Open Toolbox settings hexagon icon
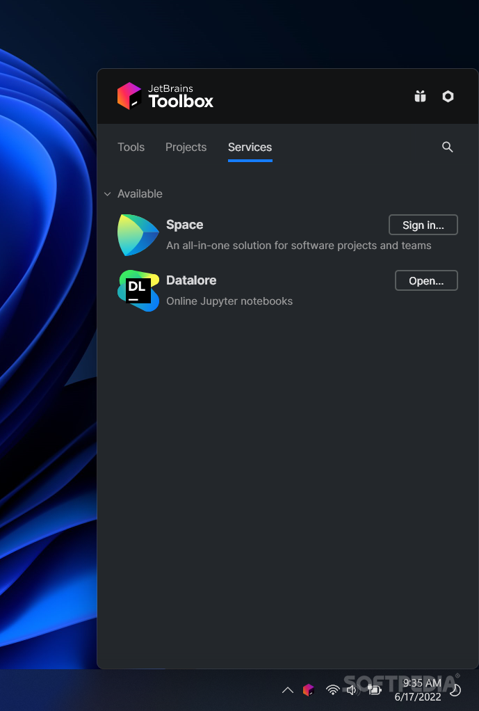Viewport: 479px width, 711px height. pyautogui.click(x=448, y=96)
